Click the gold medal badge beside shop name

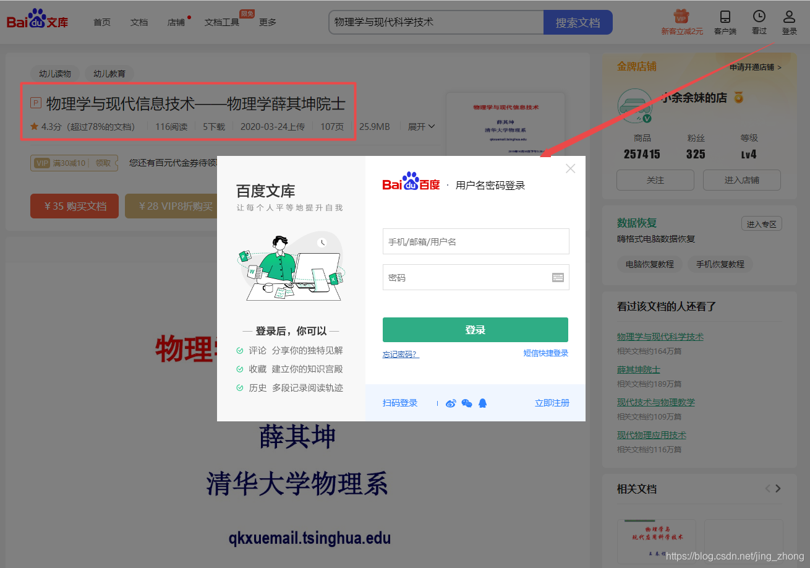point(738,98)
